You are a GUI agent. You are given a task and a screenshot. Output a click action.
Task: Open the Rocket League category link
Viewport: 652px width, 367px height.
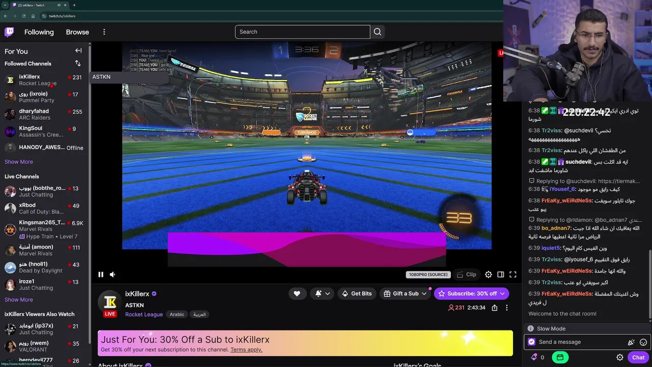click(144, 314)
